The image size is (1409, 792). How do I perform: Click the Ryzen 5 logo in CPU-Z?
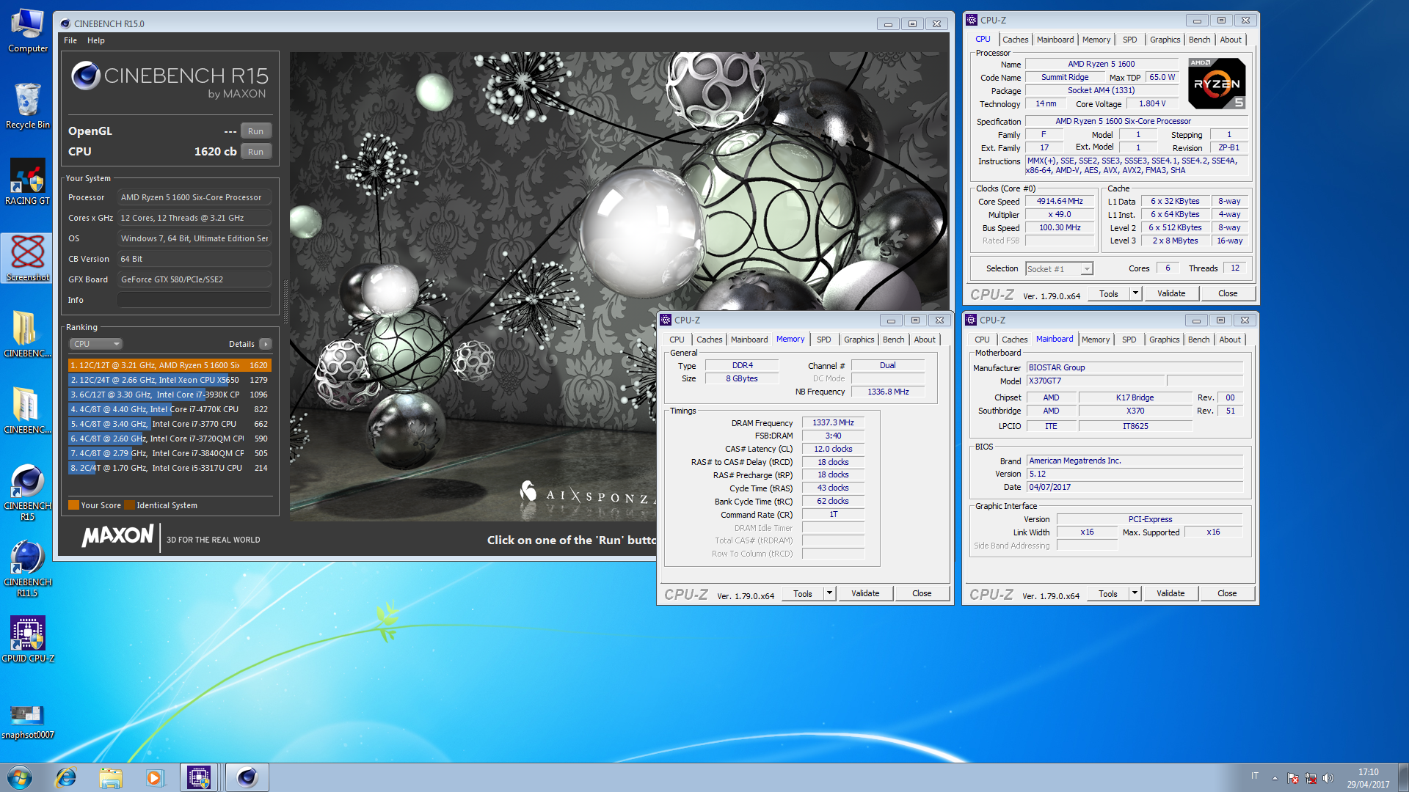pyautogui.click(x=1217, y=84)
